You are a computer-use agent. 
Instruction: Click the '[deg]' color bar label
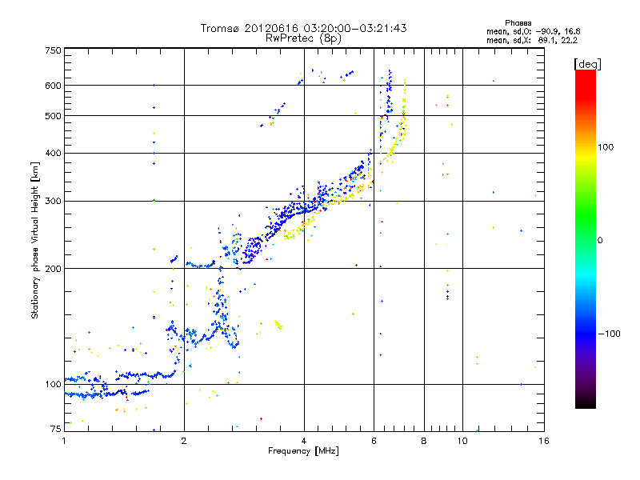587,64
